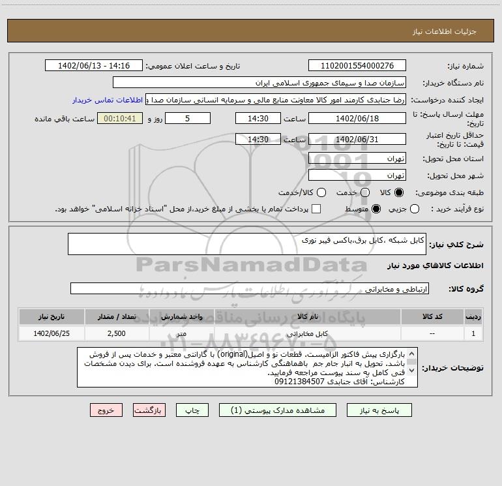
Task: Click the need date cell 1402/06/25
Action: 52,333
